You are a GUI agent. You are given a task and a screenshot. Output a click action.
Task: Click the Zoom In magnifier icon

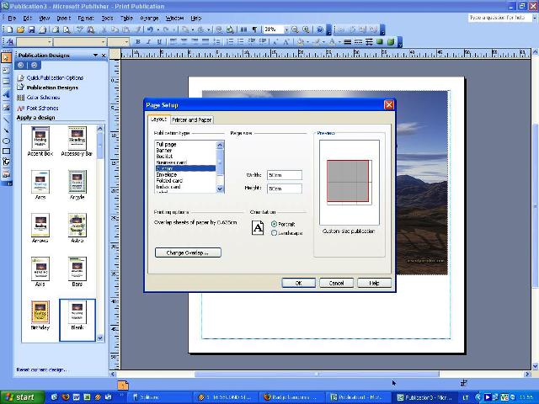pyautogui.click(x=307, y=29)
